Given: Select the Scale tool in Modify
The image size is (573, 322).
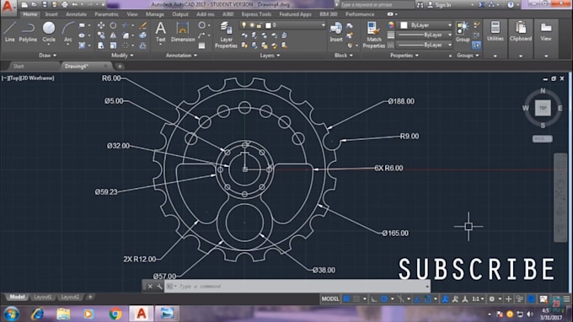Looking at the screenshot, I should [113, 46].
